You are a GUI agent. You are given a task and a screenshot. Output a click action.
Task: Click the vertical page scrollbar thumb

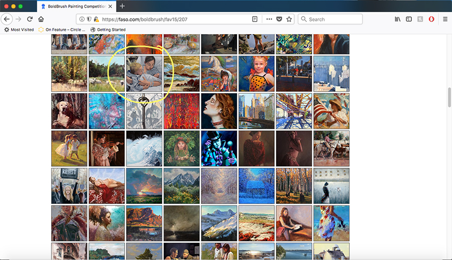pyautogui.click(x=449, y=97)
